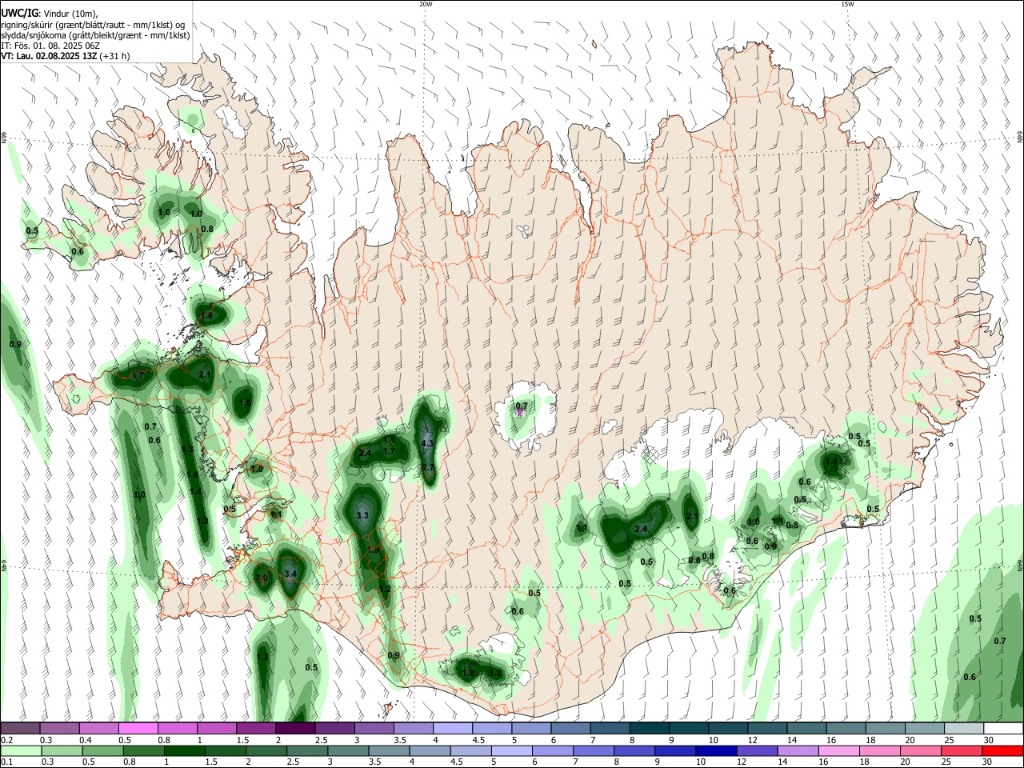Click the 0.2 label in snow legend

coord(7,740)
